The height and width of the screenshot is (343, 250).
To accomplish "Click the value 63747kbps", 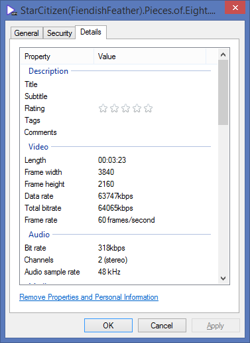I will (x=115, y=196).
